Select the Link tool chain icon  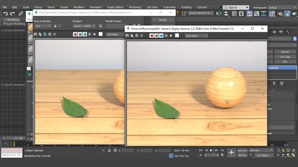click(x=20, y=13)
